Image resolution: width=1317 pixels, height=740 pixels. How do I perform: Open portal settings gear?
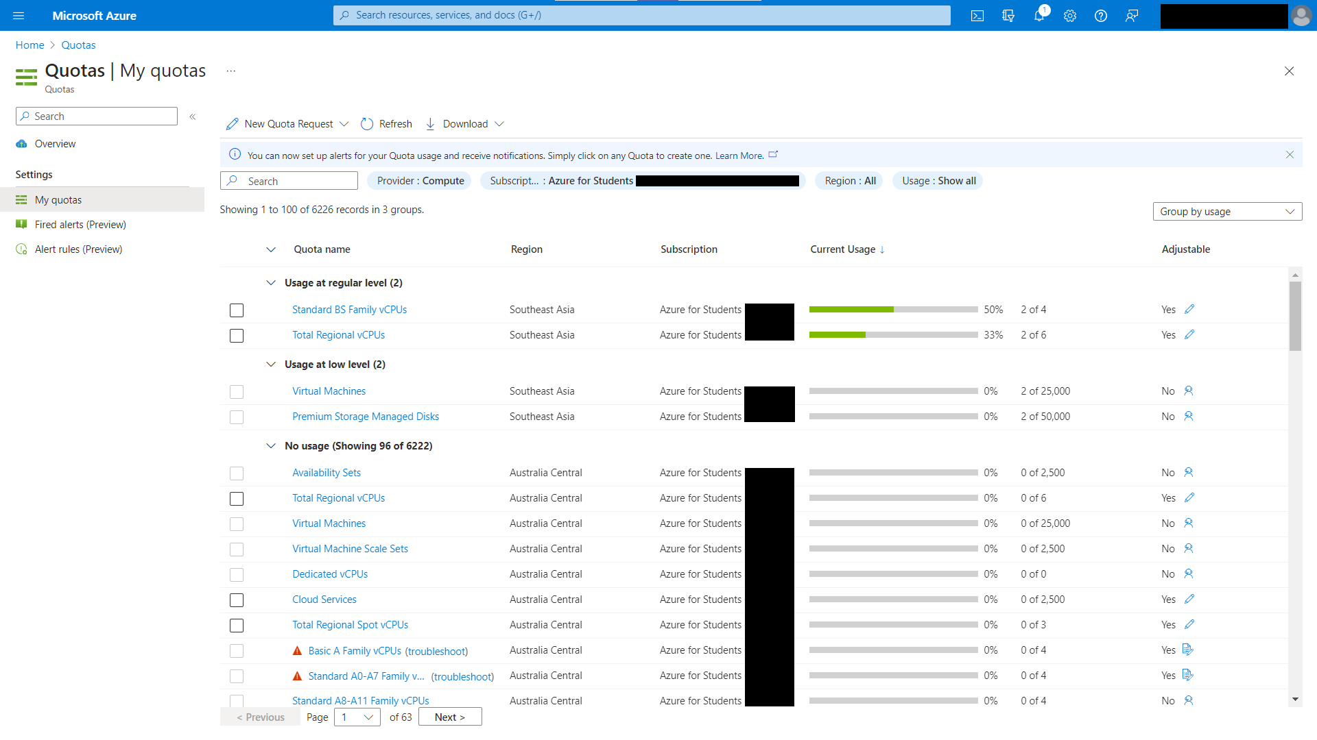[1070, 15]
